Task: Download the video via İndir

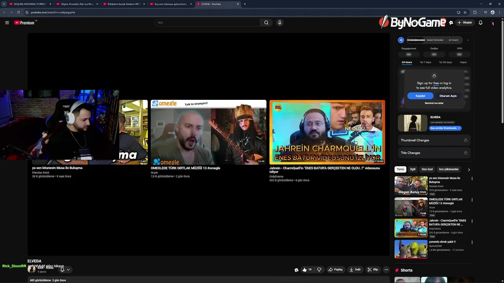Action: 355,270
